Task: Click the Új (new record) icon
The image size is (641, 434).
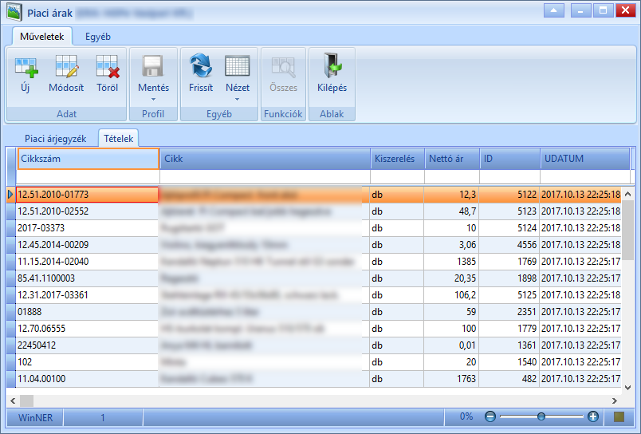Action: point(26,67)
